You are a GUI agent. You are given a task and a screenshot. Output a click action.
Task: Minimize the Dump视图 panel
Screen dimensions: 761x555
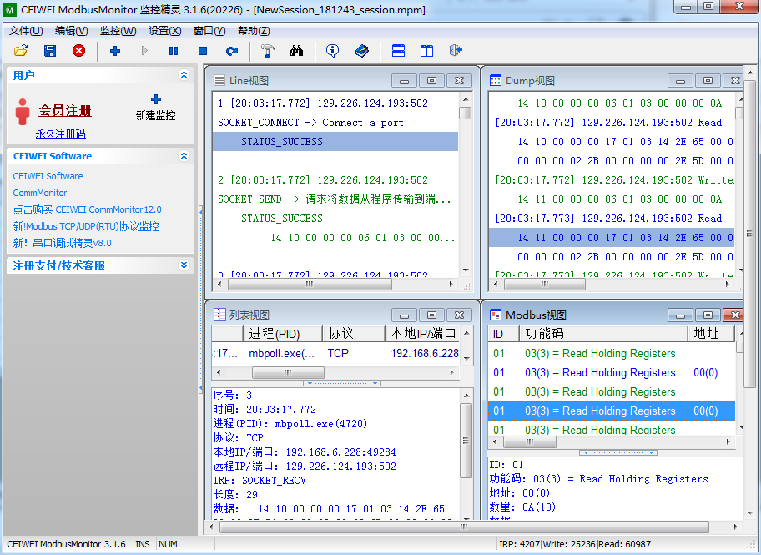pyautogui.click(x=680, y=81)
